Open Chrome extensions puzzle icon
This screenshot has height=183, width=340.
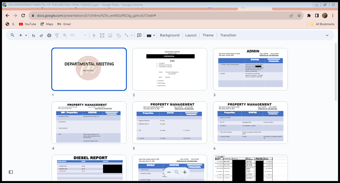coord(309,16)
